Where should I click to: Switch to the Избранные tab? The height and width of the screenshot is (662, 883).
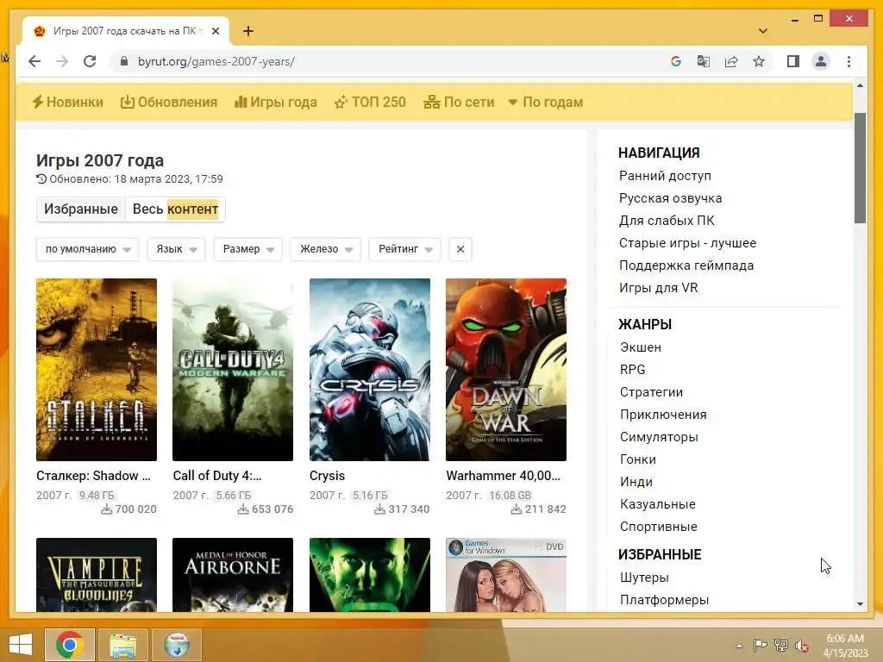81,209
